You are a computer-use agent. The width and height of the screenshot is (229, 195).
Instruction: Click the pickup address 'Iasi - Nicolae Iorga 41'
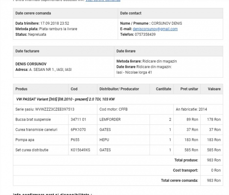click(x=134, y=72)
